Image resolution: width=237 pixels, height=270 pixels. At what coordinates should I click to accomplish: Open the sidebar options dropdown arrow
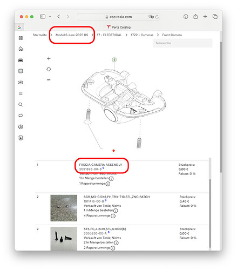coord(50,17)
